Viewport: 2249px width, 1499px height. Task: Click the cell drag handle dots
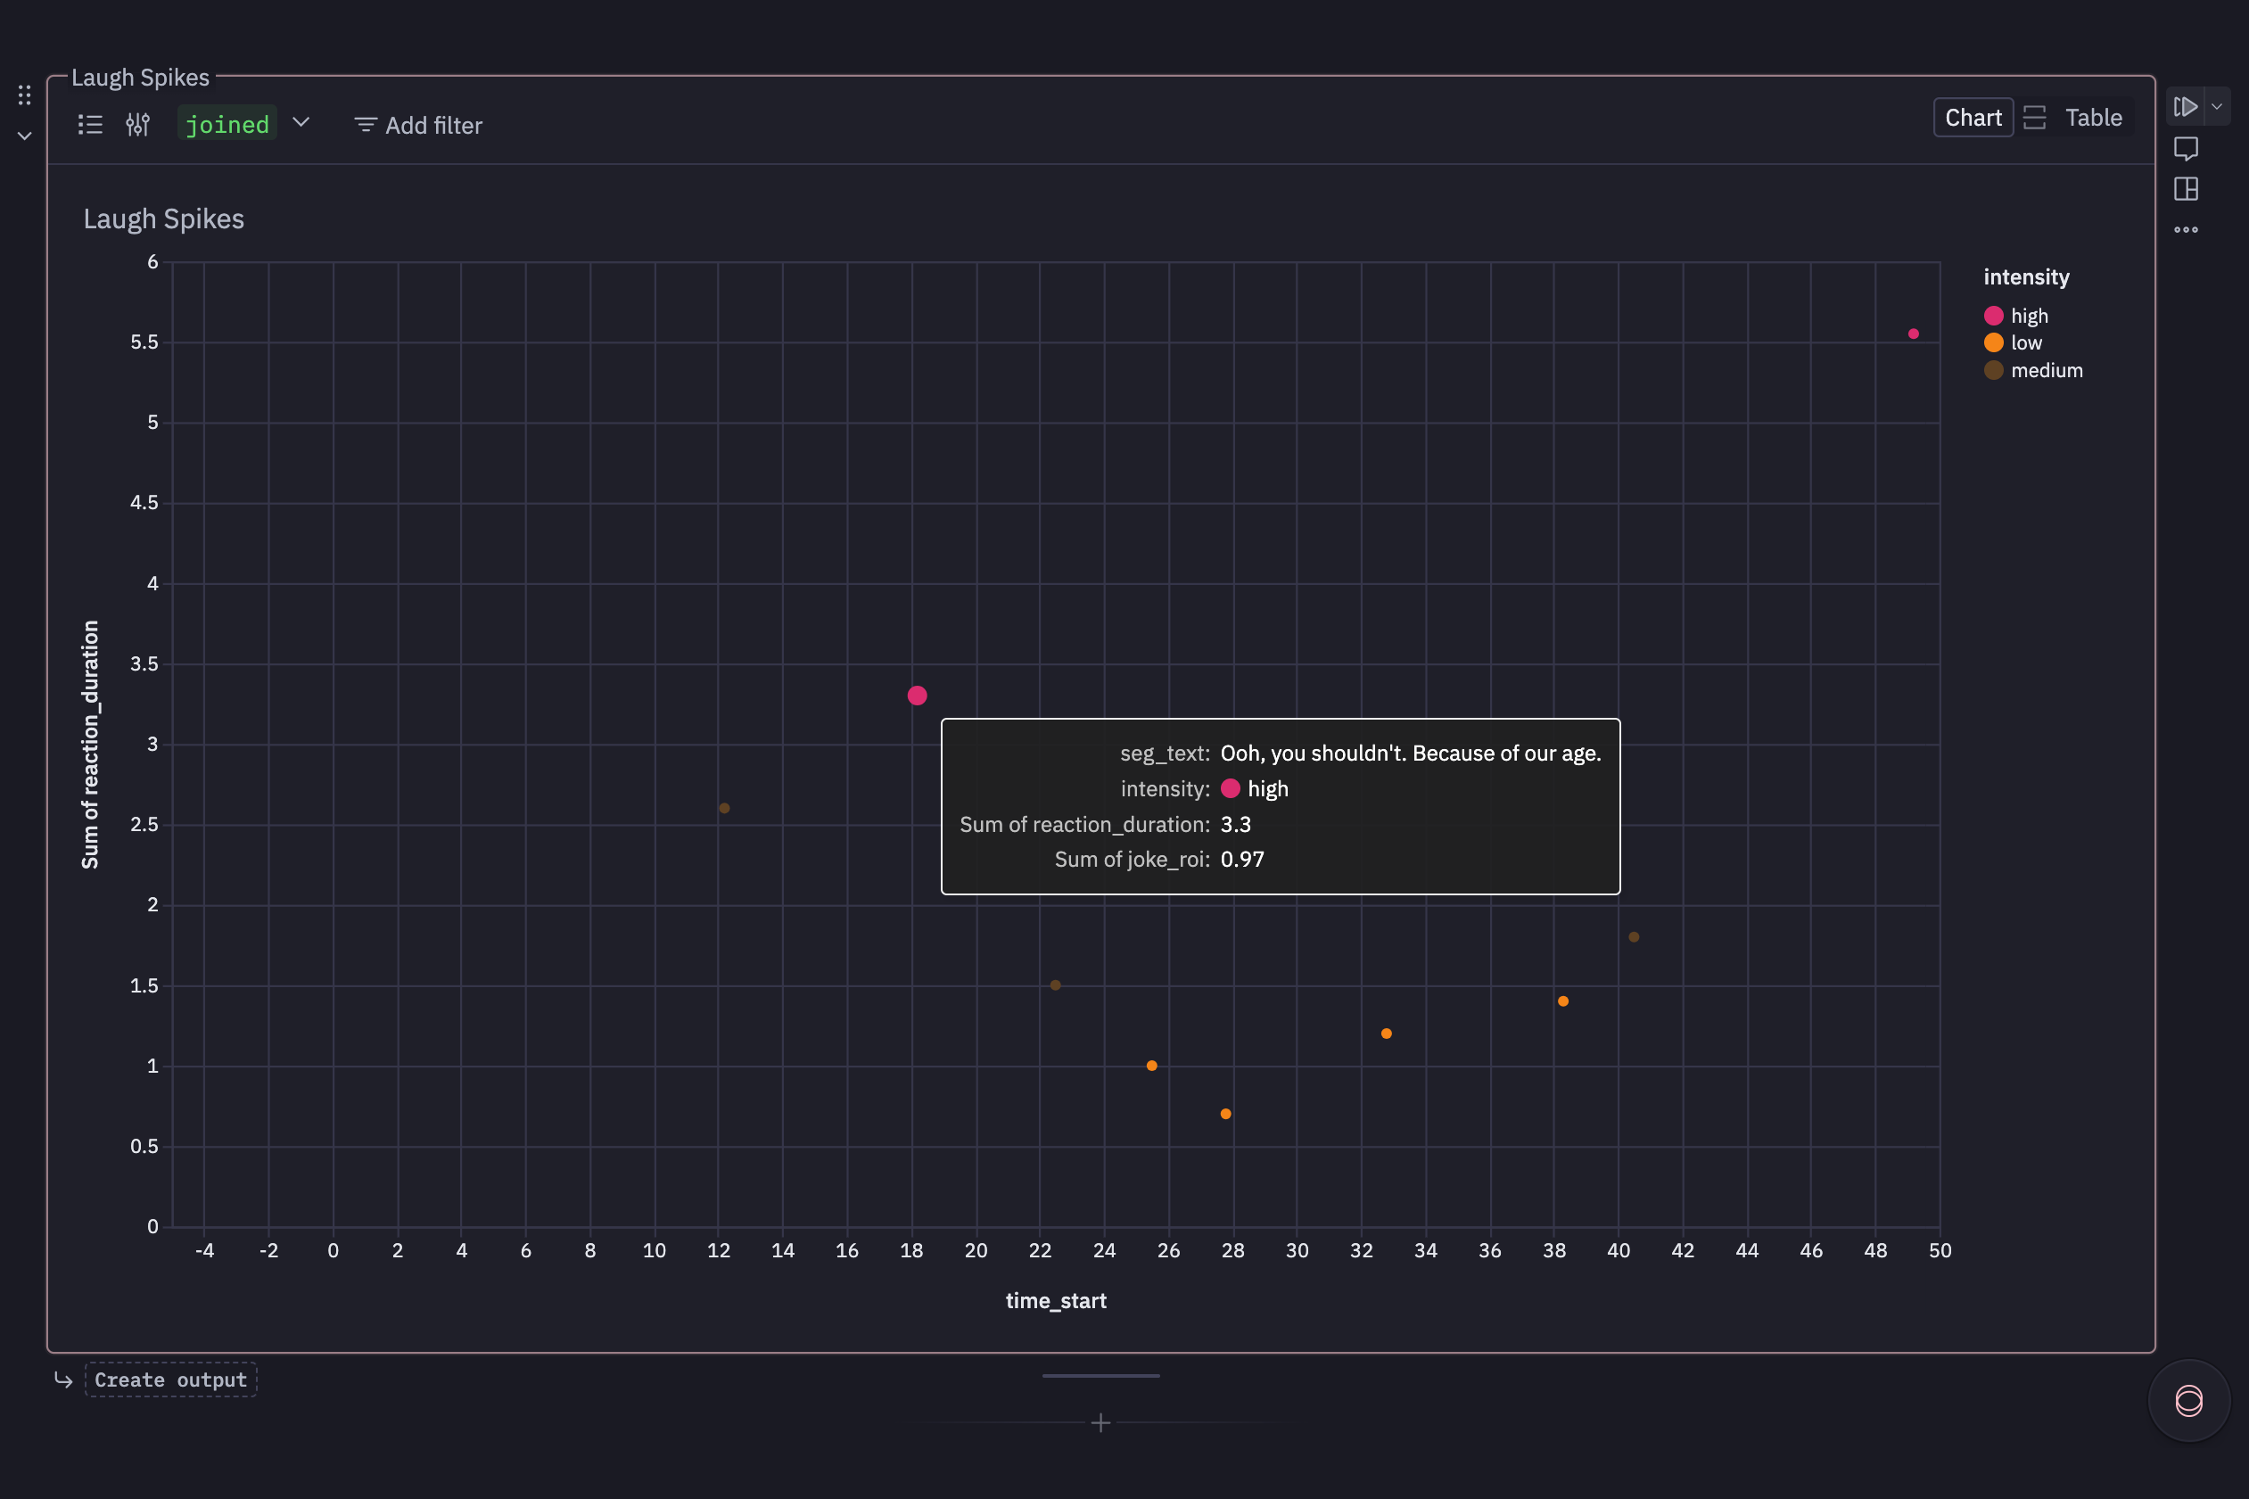(x=25, y=95)
